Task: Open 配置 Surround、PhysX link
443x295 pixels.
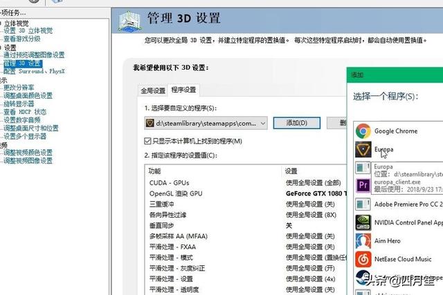Action: pyautogui.click(x=34, y=71)
